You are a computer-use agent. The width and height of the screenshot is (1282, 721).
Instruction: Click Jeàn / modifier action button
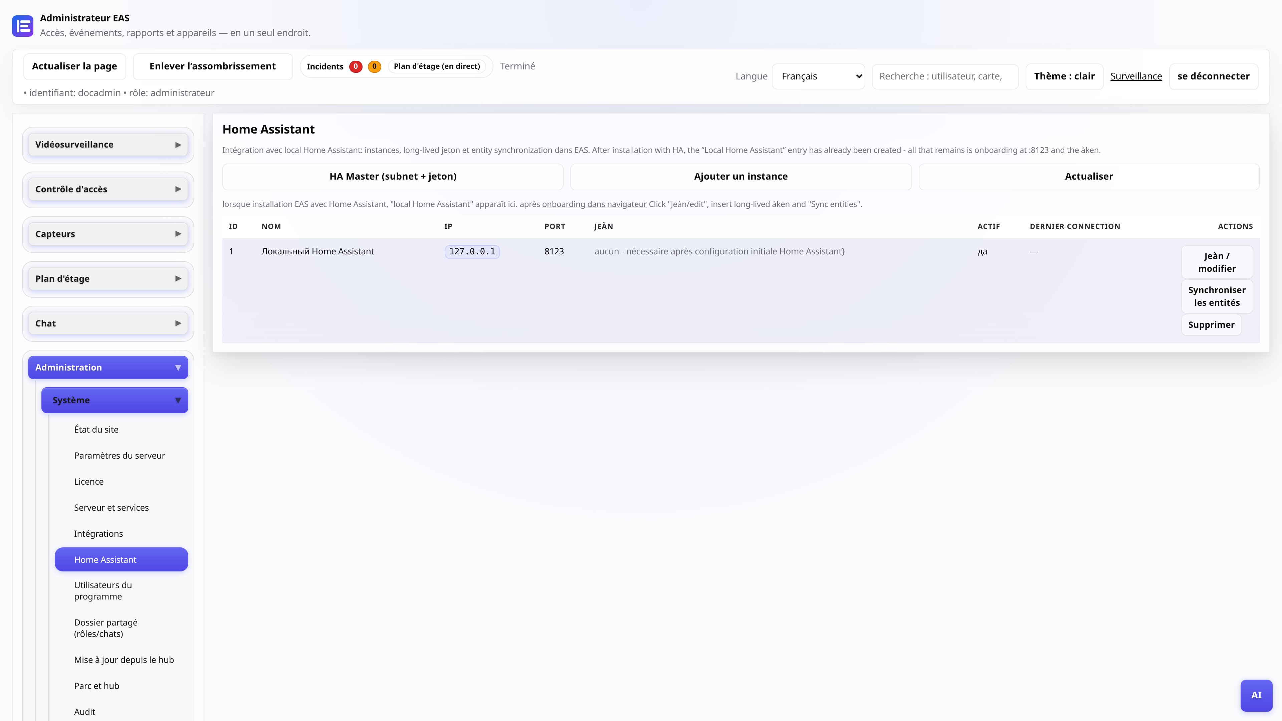(1217, 262)
